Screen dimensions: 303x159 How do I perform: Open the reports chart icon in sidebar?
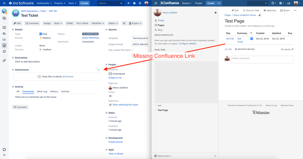click(4, 40)
